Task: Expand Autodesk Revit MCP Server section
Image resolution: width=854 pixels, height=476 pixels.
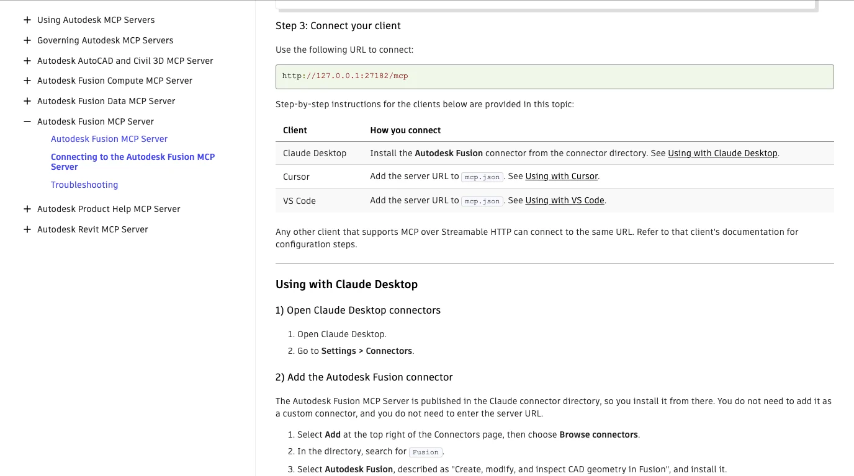Action: coord(27,229)
